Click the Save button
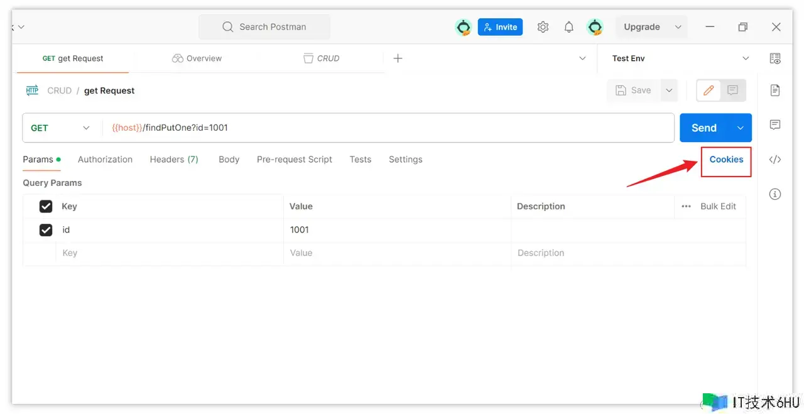804x414 pixels. pyautogui.click(x=634, y=90)
